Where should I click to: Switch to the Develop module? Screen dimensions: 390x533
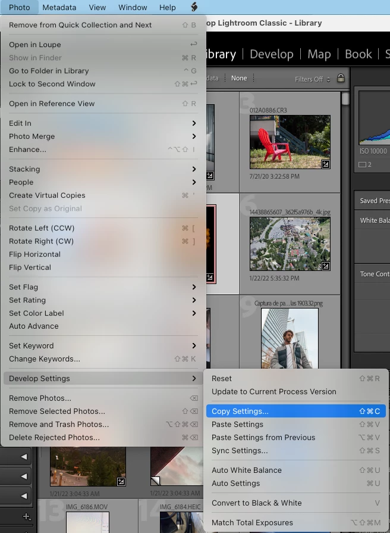point(272,54)
